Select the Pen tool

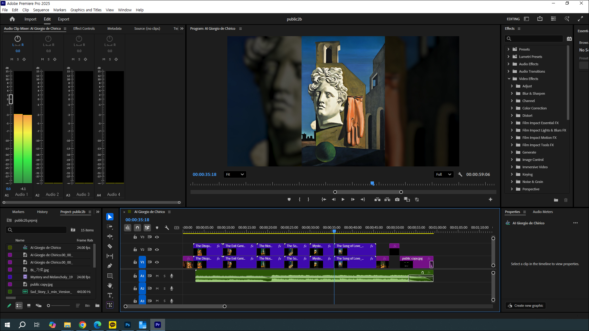pyautogui.click(x=110, y=266)
